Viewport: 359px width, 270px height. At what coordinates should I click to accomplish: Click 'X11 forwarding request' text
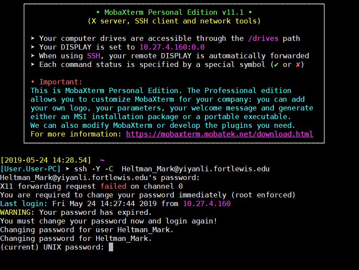coord(48,186)
